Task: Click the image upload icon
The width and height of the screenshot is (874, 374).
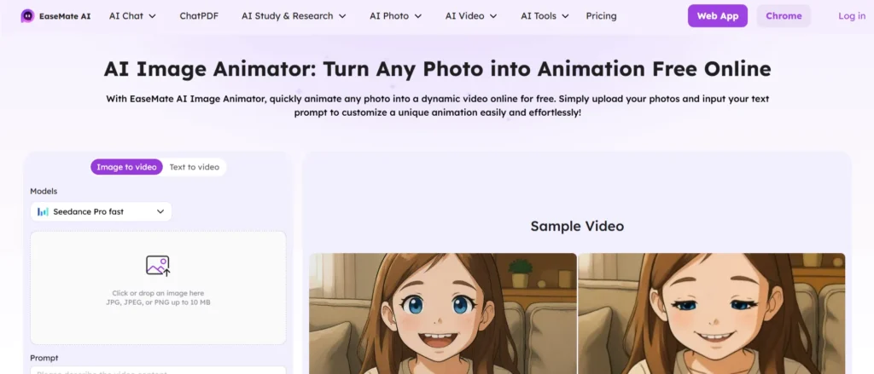Action: 158,266
